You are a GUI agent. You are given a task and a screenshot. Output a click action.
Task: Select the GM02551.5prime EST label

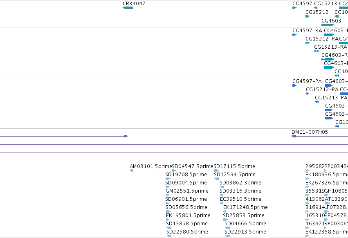click(x=187, y=191)
